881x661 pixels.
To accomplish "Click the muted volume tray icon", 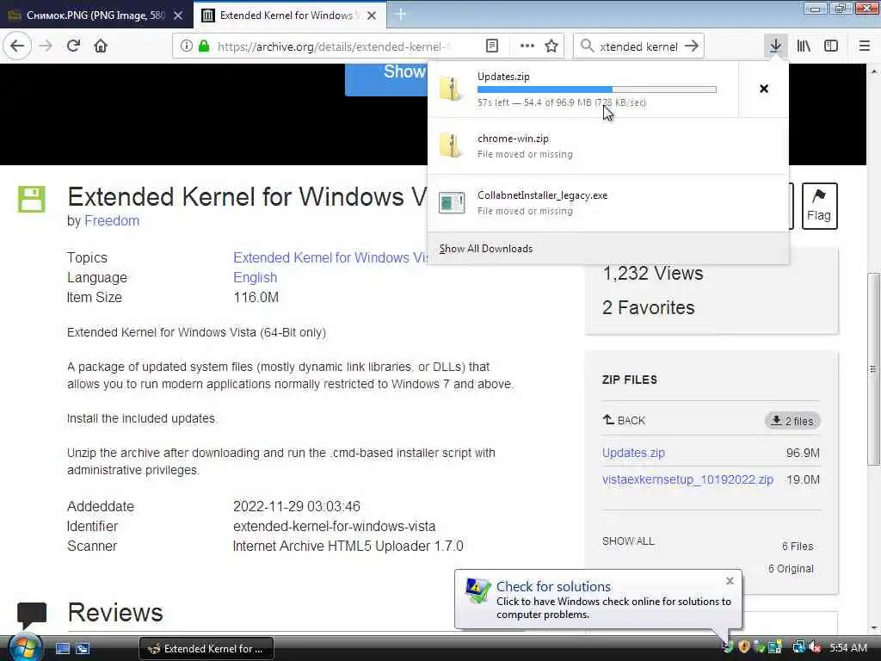I will pos(816,648).
